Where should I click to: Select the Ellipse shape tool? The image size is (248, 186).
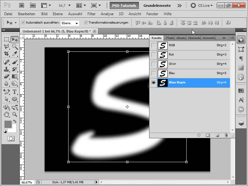click(15, 99)
